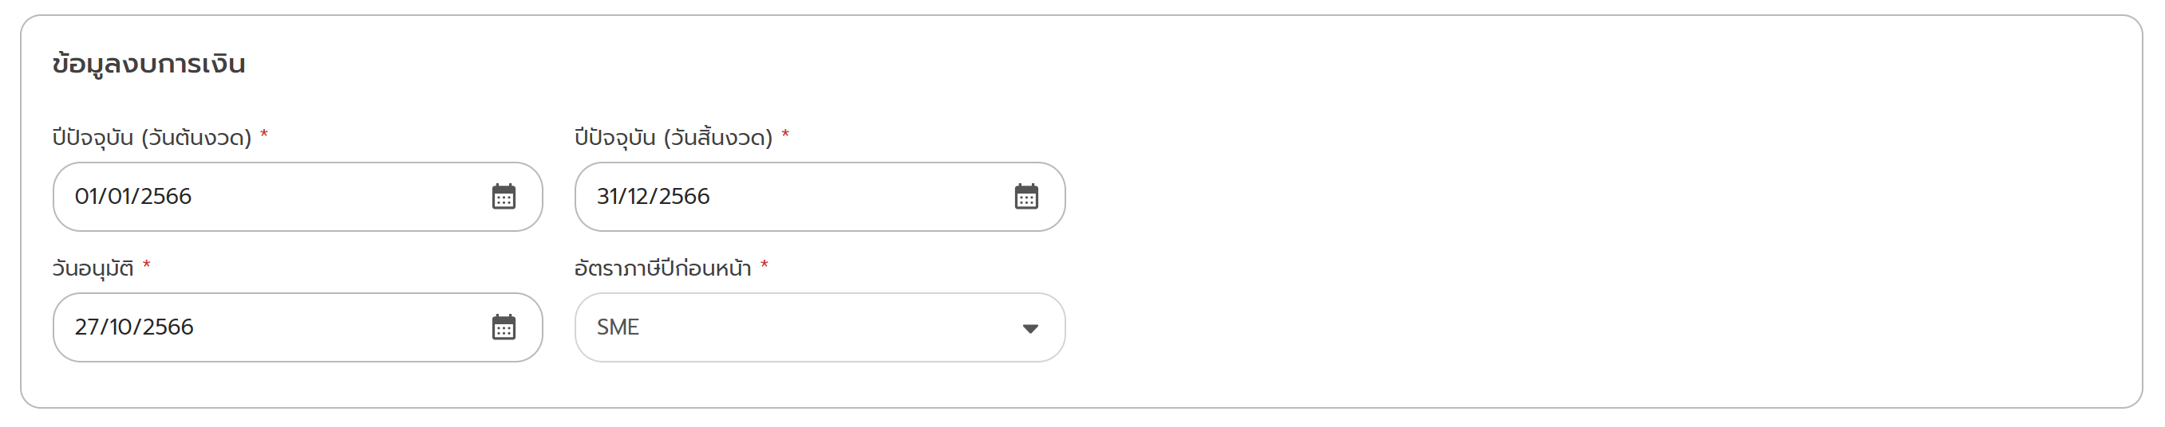Image resolution: width=2165 pixels, height=427 pixels.
Task: Click required asterisk beside วันสิ้นงวด label
Action: click(x=786, y=134)
